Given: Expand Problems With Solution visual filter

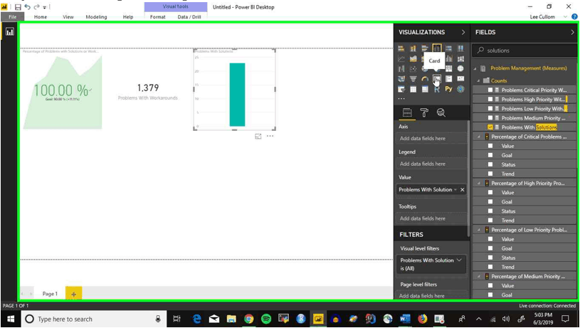Looking at the screenshot, I should pyautogui.click(x=459, y=260).
